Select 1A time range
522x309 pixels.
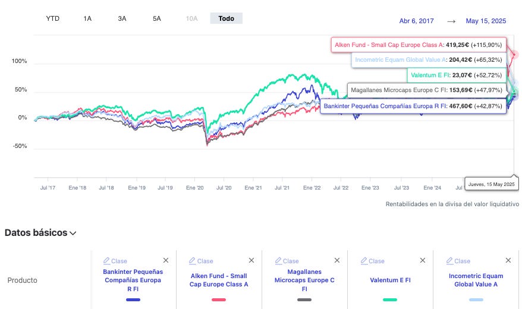coord(87,18)
